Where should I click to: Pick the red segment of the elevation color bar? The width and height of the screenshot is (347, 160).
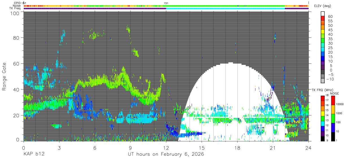coord(323,18)
